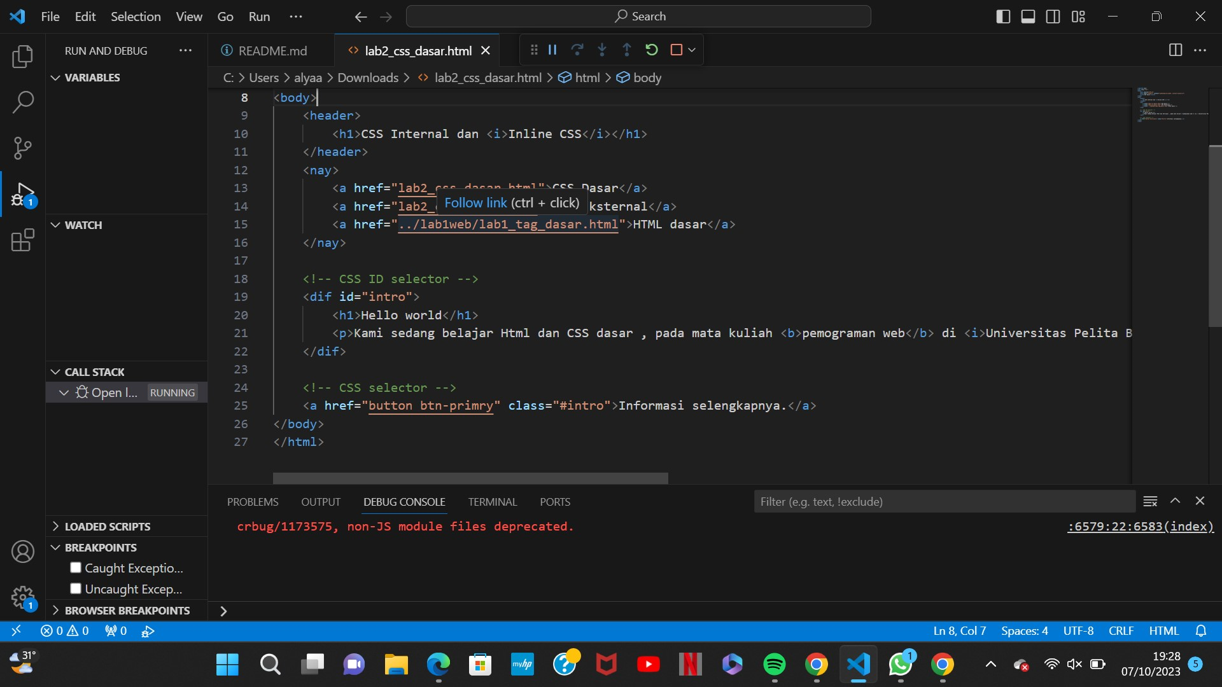The image size is (1222, 687).
Task: Pause the running debug session
Action: (552, 50)
